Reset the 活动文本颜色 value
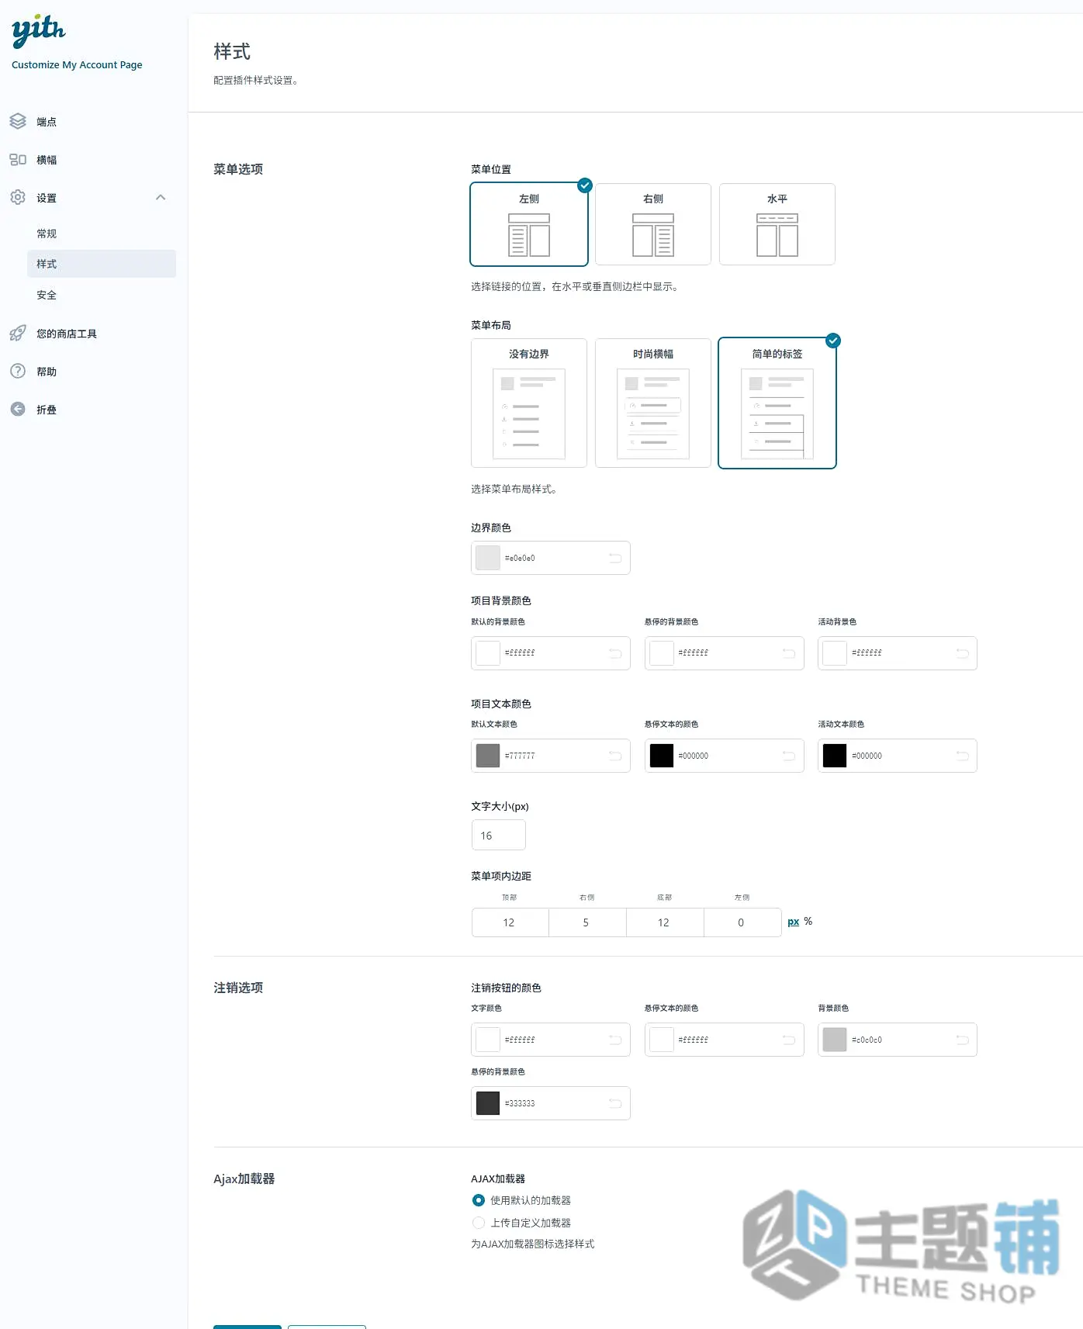This screenshot has width=1083, height=1329. click(x=963, y=756)
